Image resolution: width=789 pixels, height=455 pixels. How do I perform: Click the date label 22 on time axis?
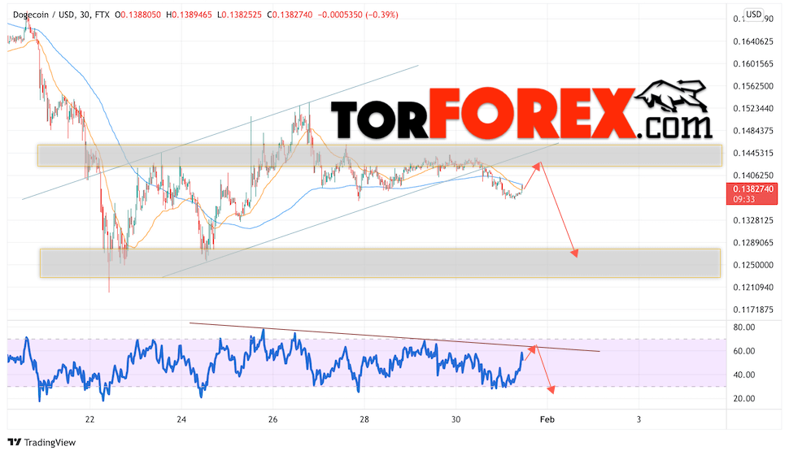click(x=89, y=419)
